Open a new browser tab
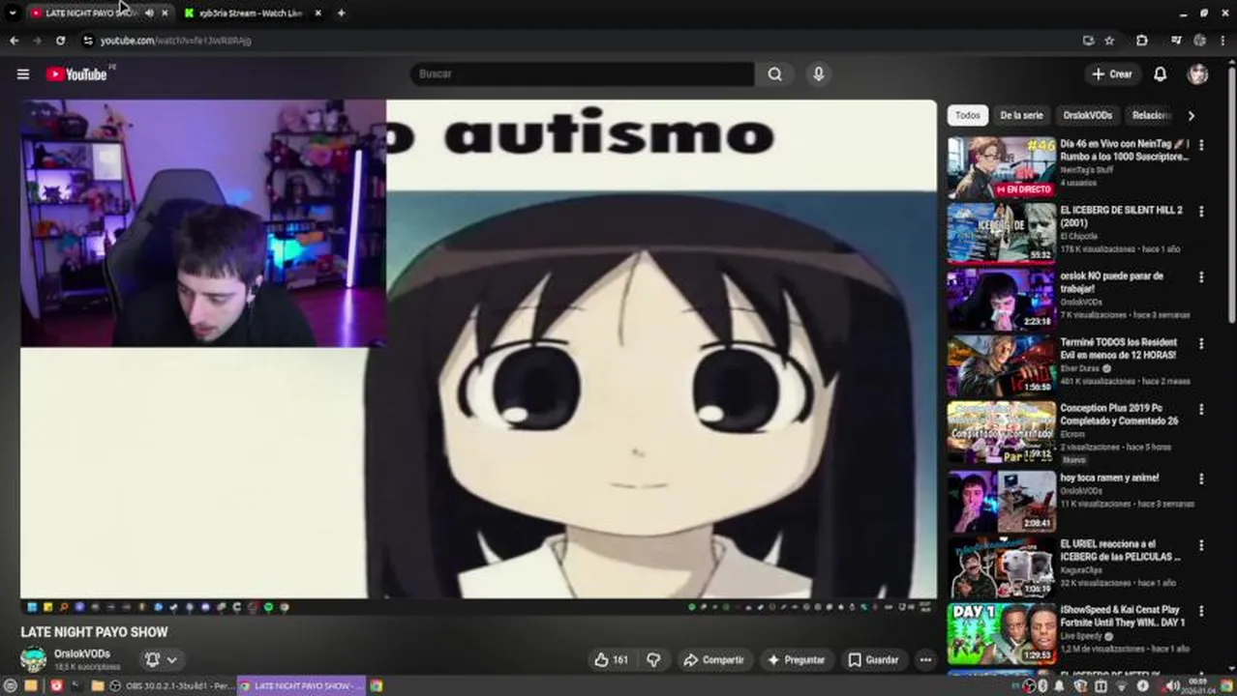This screenshot has height=696, width=1237. point(341,14)
